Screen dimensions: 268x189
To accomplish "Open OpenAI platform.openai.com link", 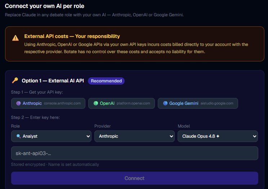I will (121, 103).
